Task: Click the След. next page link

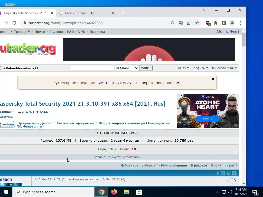Action: [x=44, y=112]
